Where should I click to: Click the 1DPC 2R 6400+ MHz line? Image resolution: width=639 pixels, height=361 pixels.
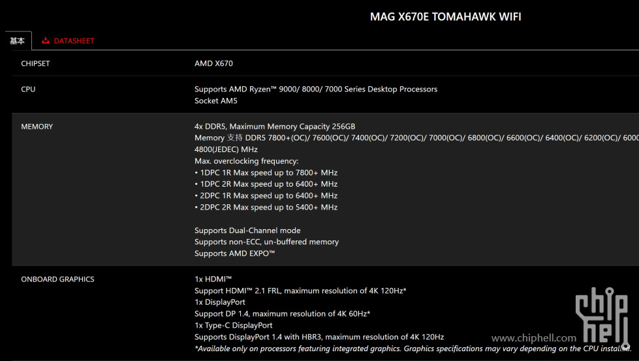[266, 184]
